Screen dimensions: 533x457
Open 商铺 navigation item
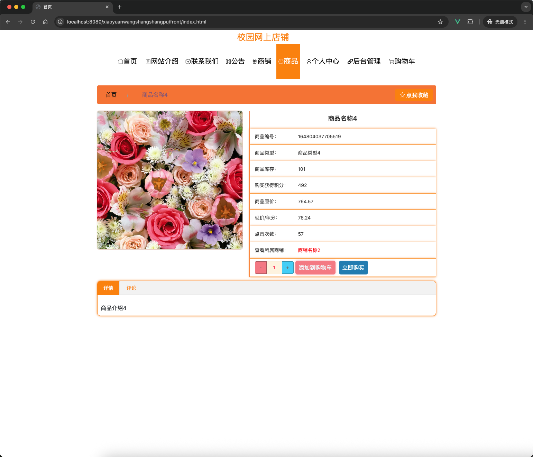click(x=262, y=61)
